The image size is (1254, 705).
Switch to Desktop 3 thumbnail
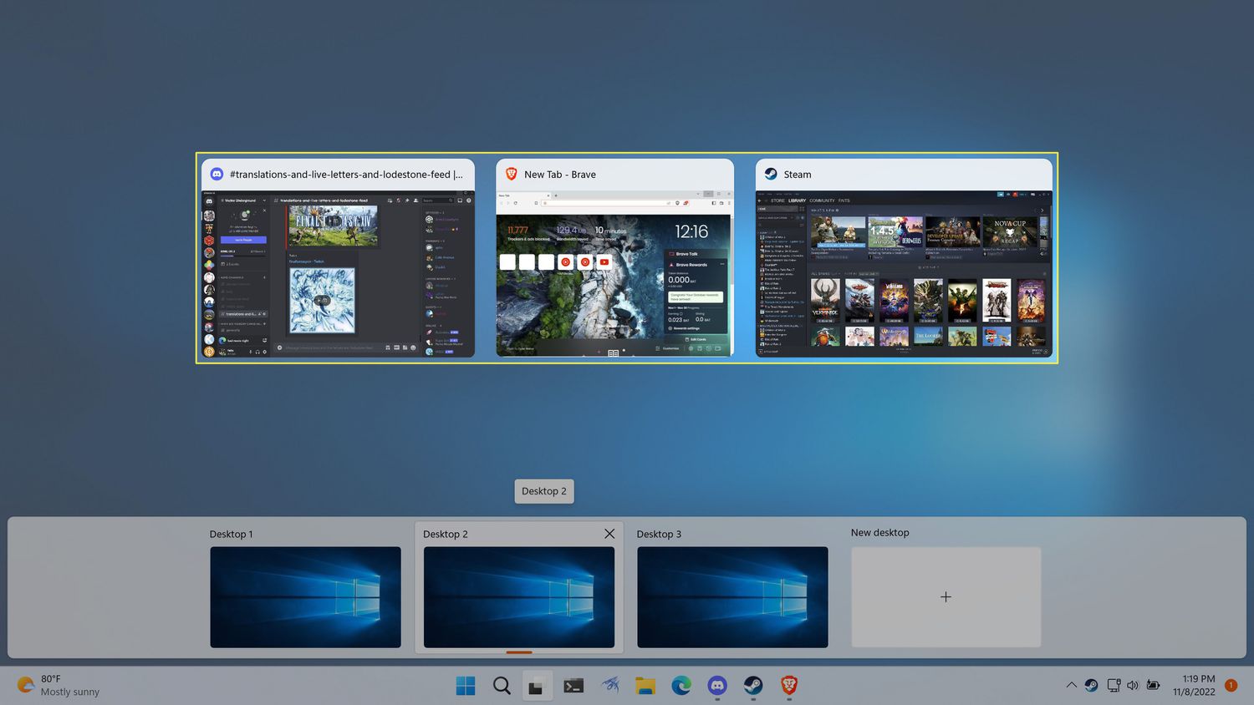pos(732,596)
